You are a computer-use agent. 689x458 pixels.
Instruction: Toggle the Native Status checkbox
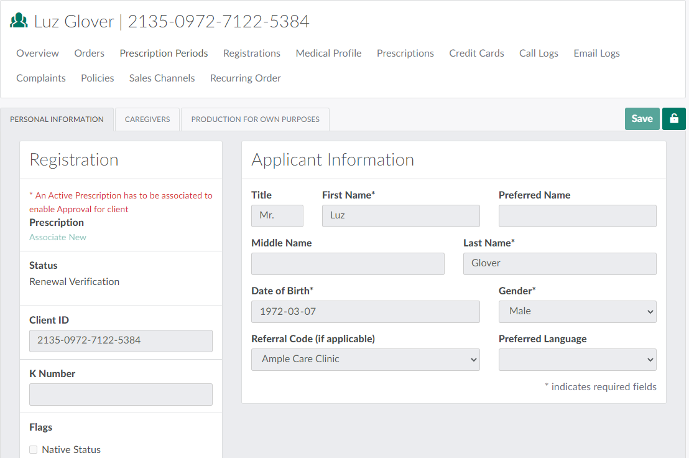(34, 450)
